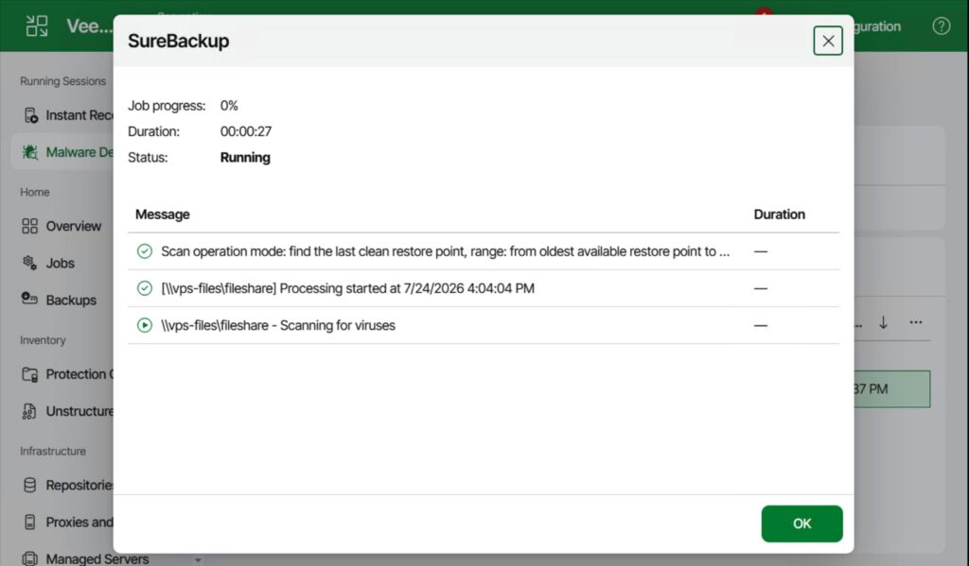Click the green success icon on Scan operation row
This screenshot has height=566, width=969.
[x=145, y=251]
